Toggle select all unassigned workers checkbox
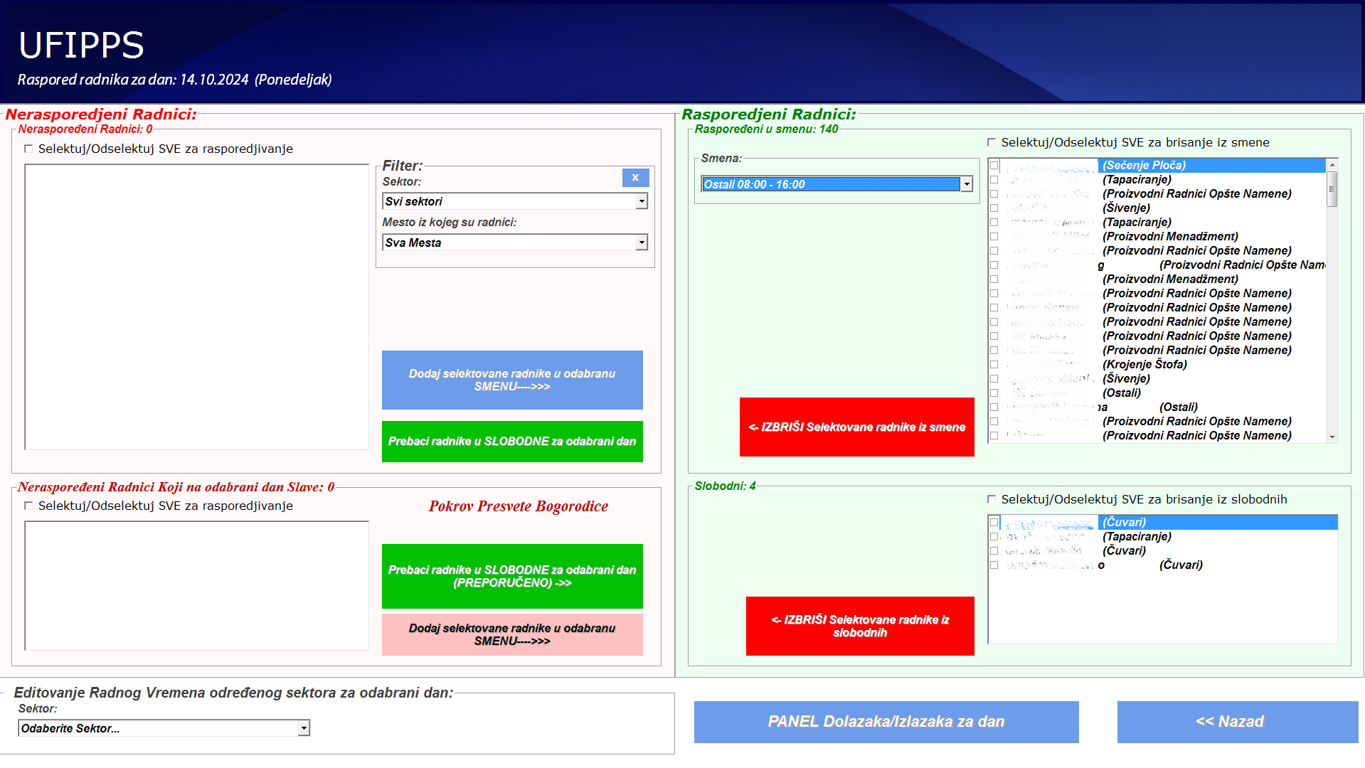This screenshot has height=768, width=1365. [28, 149]
